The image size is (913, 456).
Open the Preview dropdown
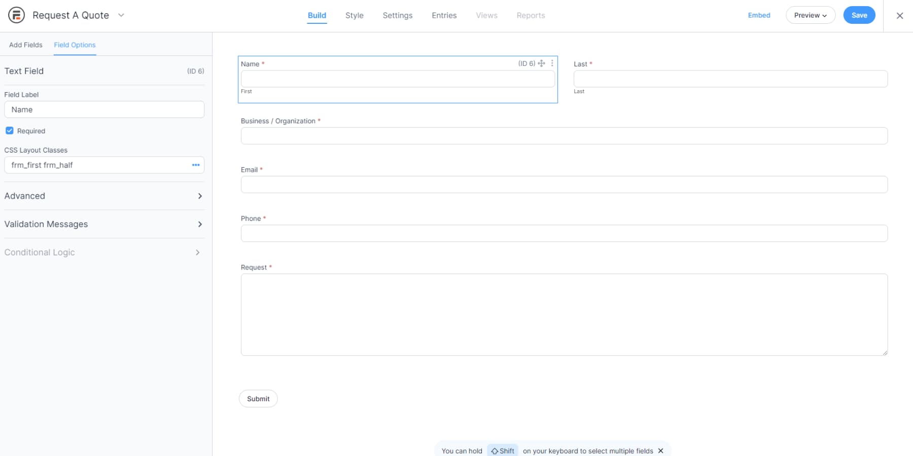(x=810, y=15)
